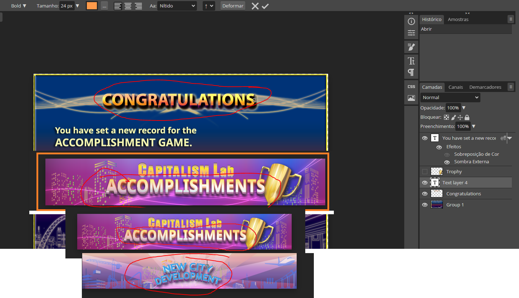Select the Camadas tab
This screenshot has height=298, width=519.
pos(432,87)
